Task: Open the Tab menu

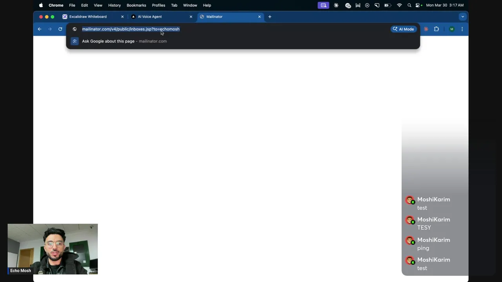Action: pos(174,5)
